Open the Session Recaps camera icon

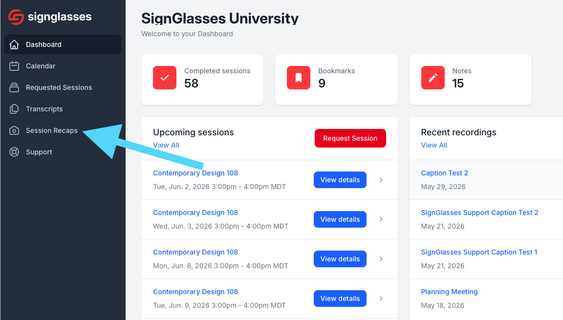point(14,130)
